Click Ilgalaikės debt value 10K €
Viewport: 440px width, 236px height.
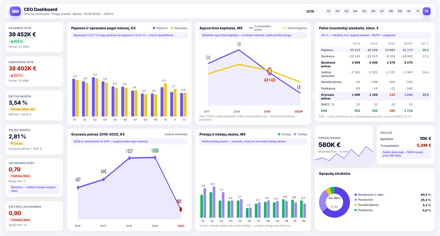pyautogui.click(x=425, y=139)
